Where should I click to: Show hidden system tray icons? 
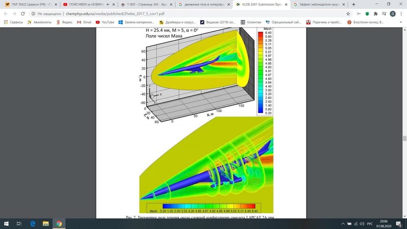point(343,224)
